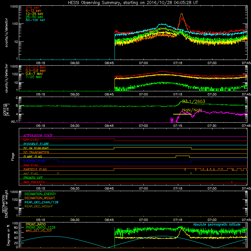251x251 pixels.
Task: Click the cyan 50-100 keV hump near 07:08
Action: click(x=162, y=24)
